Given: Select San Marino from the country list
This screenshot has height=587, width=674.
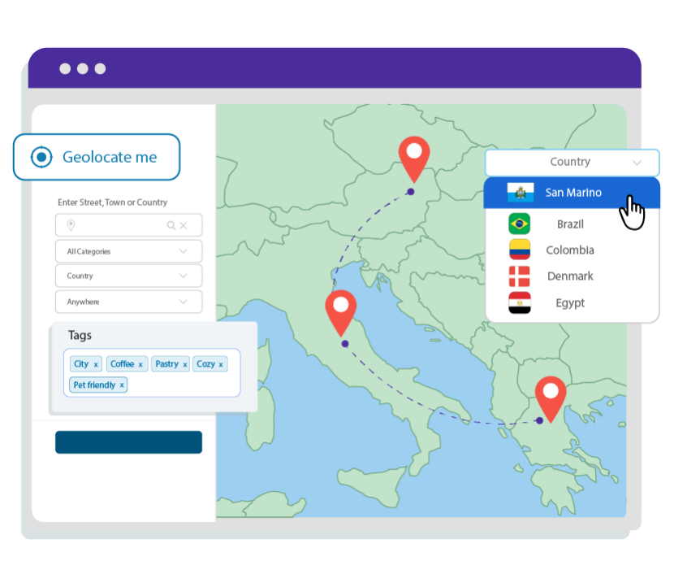Looking at the screenshot, I should 573,193.
